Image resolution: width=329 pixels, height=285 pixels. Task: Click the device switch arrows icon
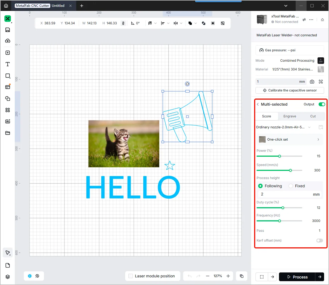pos(304,20)
